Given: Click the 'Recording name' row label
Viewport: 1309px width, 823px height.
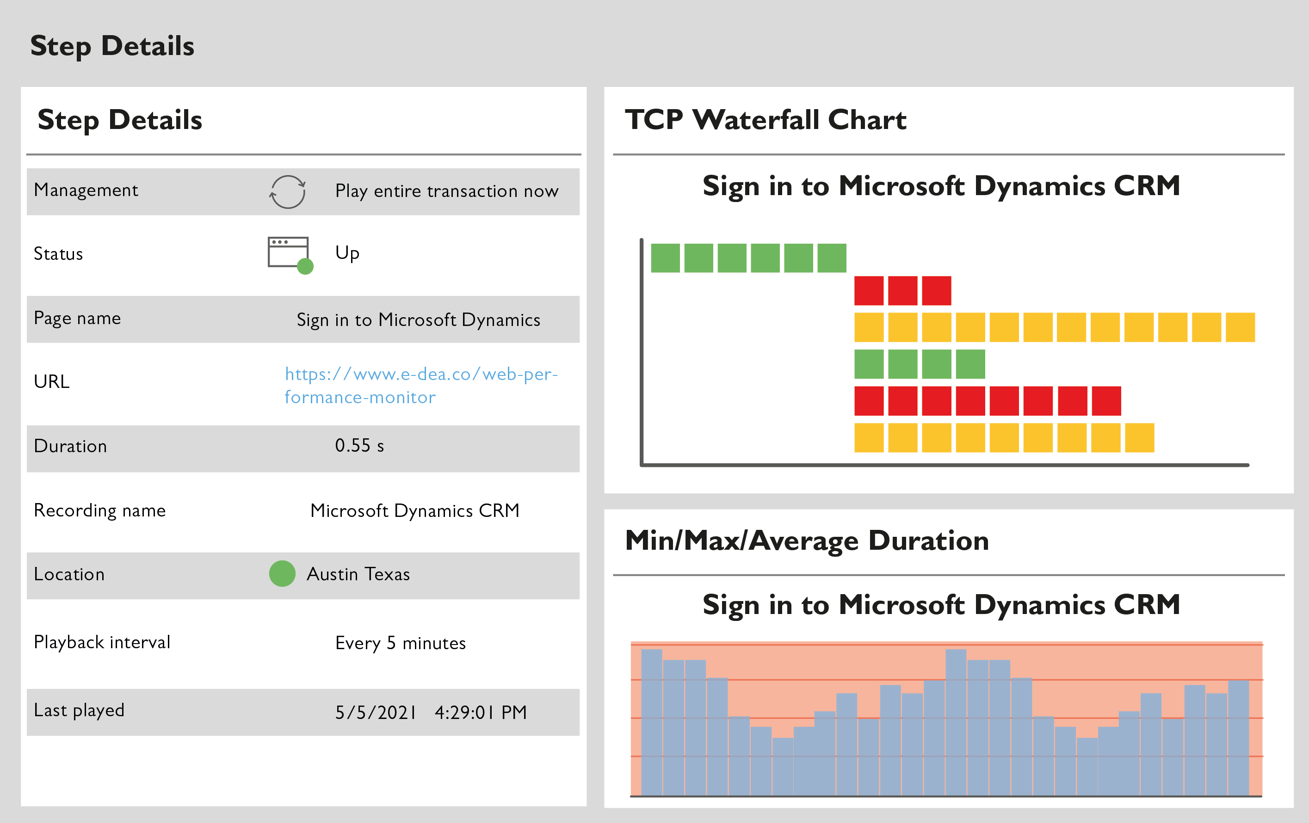Looking at the screenshot, I should pyautogui.click(x=99, y=510).
